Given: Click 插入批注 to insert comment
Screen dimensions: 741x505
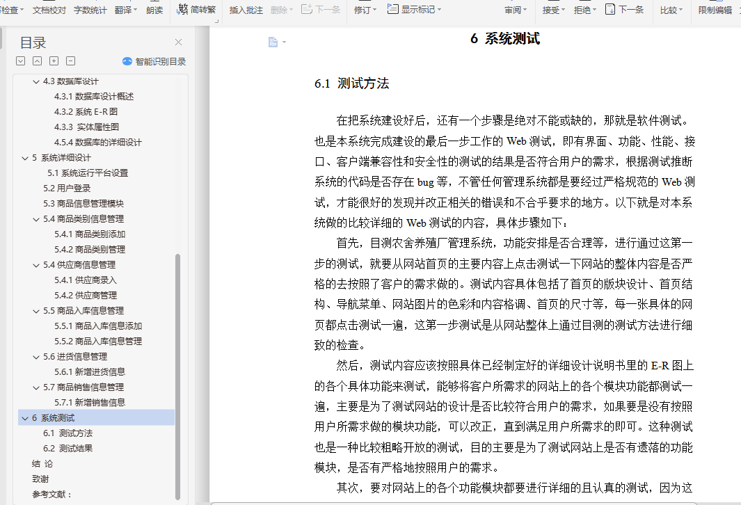Looking at the screenshot, I should tap(246, 10).
